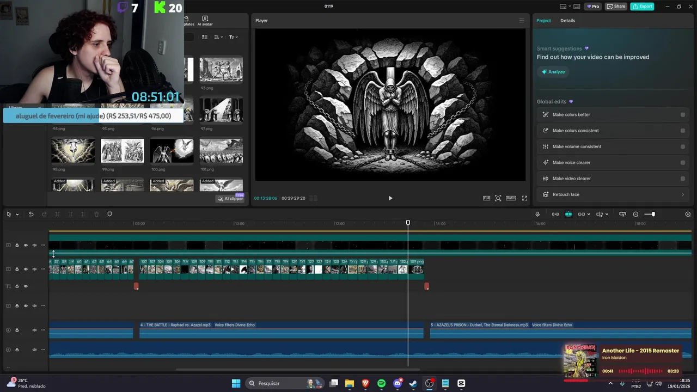Open more options on numbered image clips track

point(42,269)
